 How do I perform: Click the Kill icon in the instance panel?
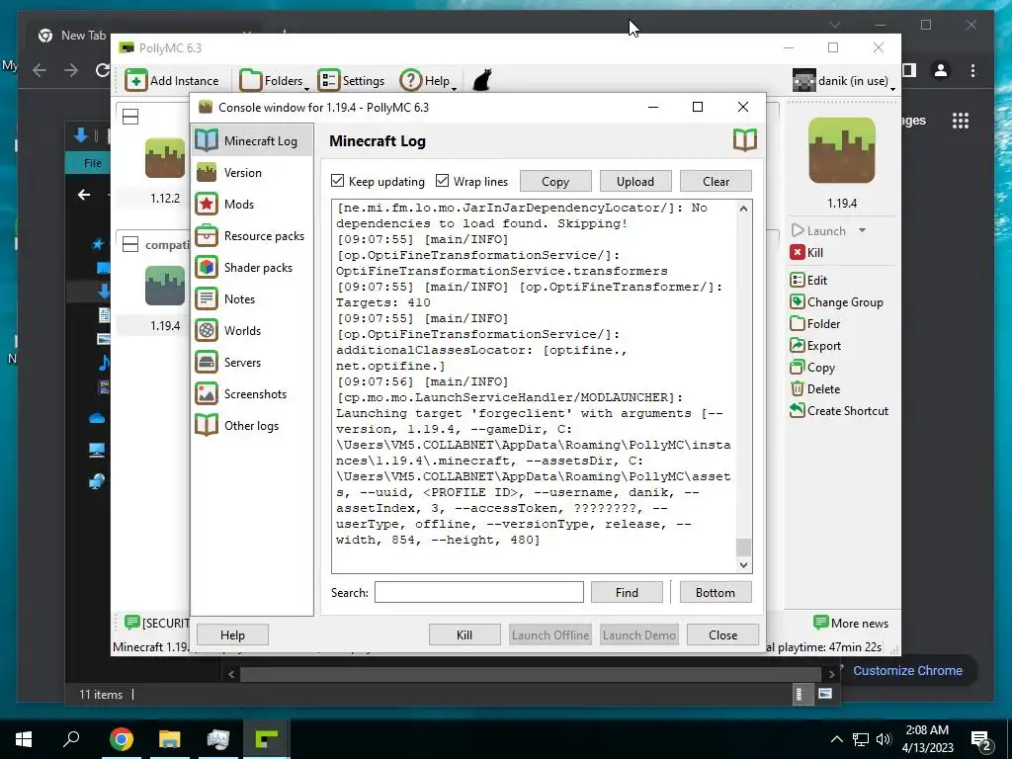(798, 252)
